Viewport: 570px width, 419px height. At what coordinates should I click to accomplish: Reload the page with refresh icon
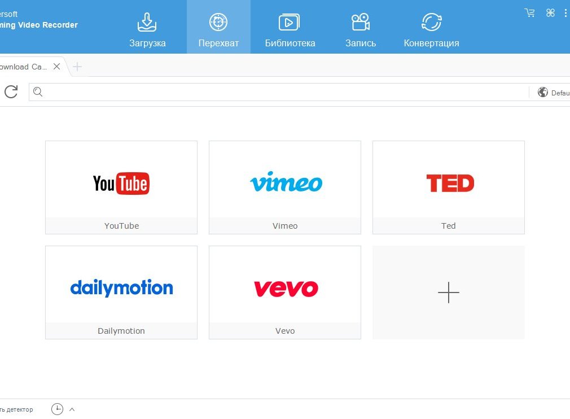[11, 91]
